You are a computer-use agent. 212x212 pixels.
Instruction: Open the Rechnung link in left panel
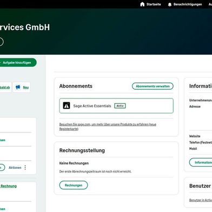click(x=9, y=186)
